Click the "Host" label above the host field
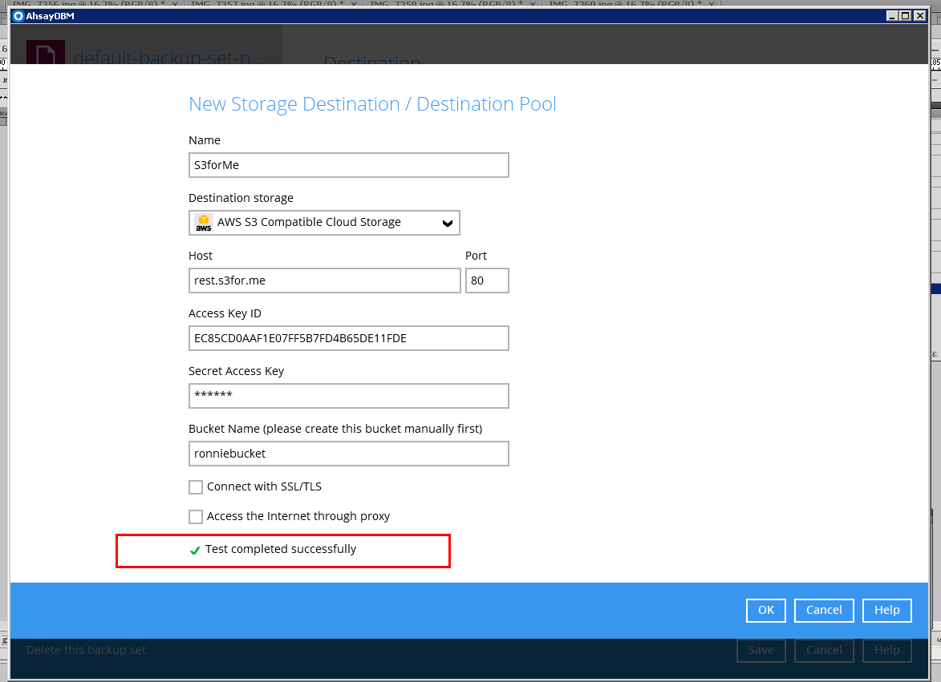 pos(201,256)
